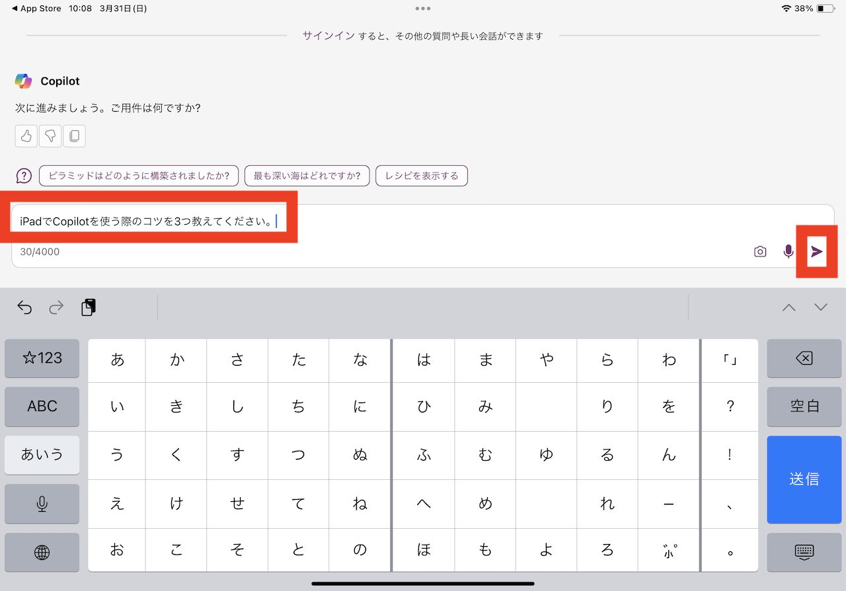
Task: Return to App Store via back arrow
Action: pyautogui.click(x=36, y=9)
